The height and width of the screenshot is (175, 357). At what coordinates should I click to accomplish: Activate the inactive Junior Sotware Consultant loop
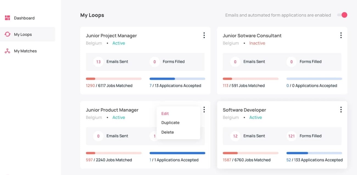pos(257,43)
